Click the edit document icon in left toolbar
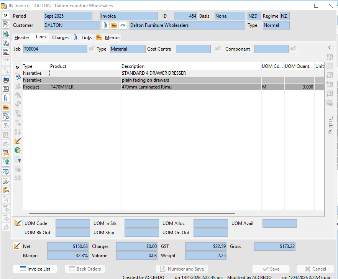Image resolution: width=338 pixels, height=279 pixels. 6,25
